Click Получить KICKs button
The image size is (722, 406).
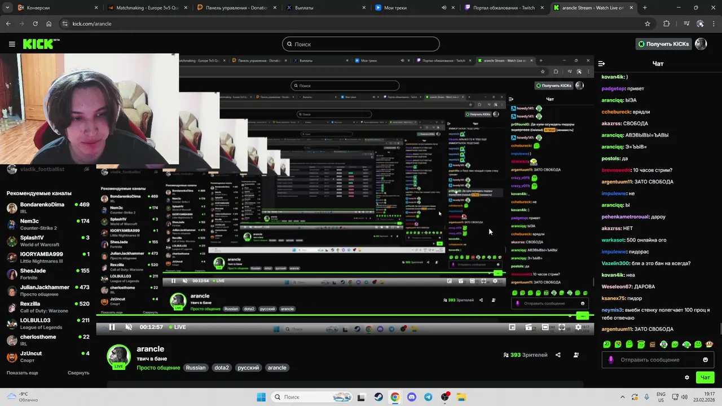664,44
